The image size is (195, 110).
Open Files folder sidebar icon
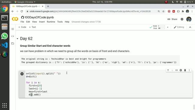tap(12, 43)
